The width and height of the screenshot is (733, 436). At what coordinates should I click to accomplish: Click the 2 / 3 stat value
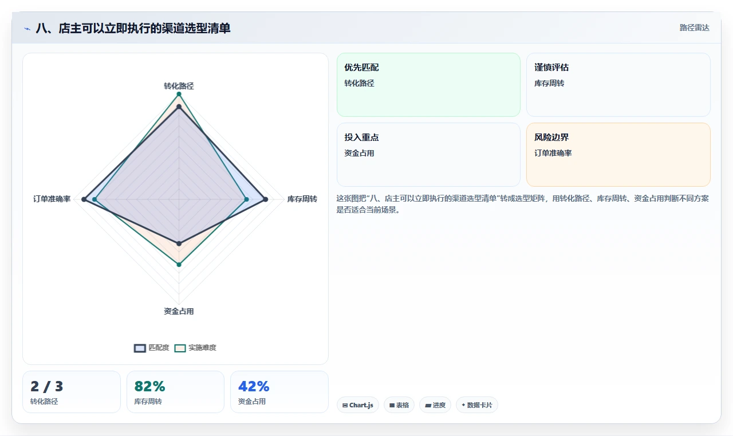47,387
